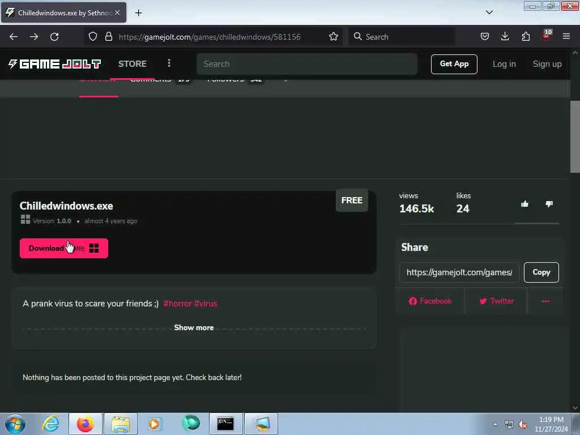
Task: Switch to Firefox in the taskbar
Action: [x=86, y=424]
